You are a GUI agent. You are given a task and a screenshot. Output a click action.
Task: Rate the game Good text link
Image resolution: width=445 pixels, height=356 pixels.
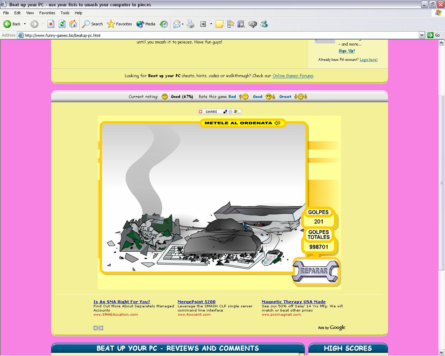tap(258, 97)
